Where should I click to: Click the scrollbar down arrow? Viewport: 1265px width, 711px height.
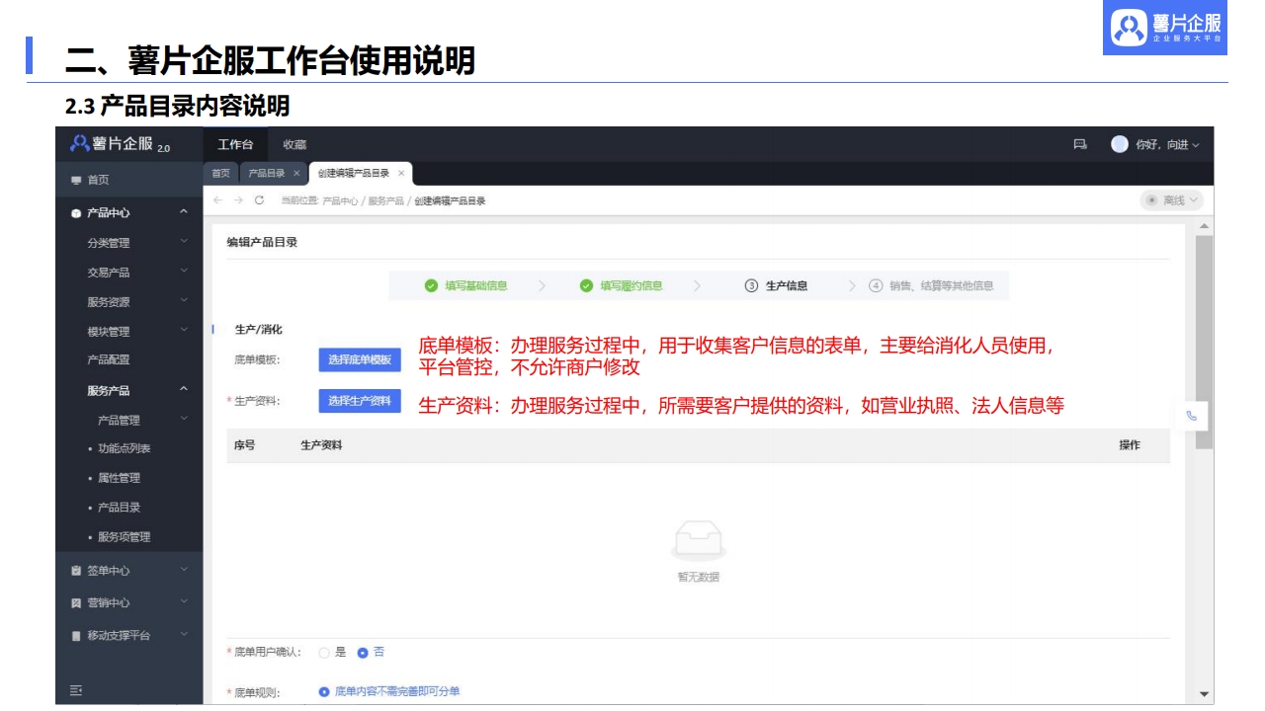[1204, 694]
